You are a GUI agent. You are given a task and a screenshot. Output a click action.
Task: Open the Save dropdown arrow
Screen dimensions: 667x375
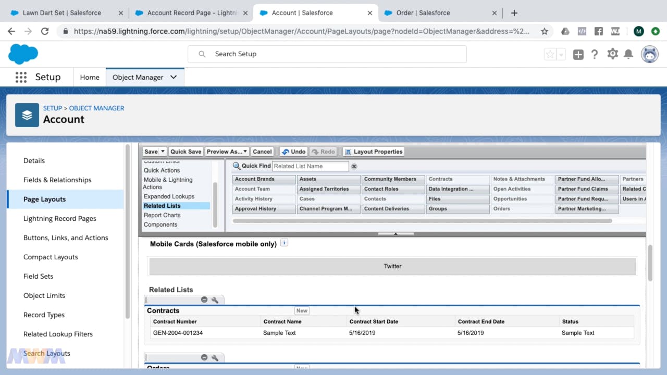click(163, 152)
